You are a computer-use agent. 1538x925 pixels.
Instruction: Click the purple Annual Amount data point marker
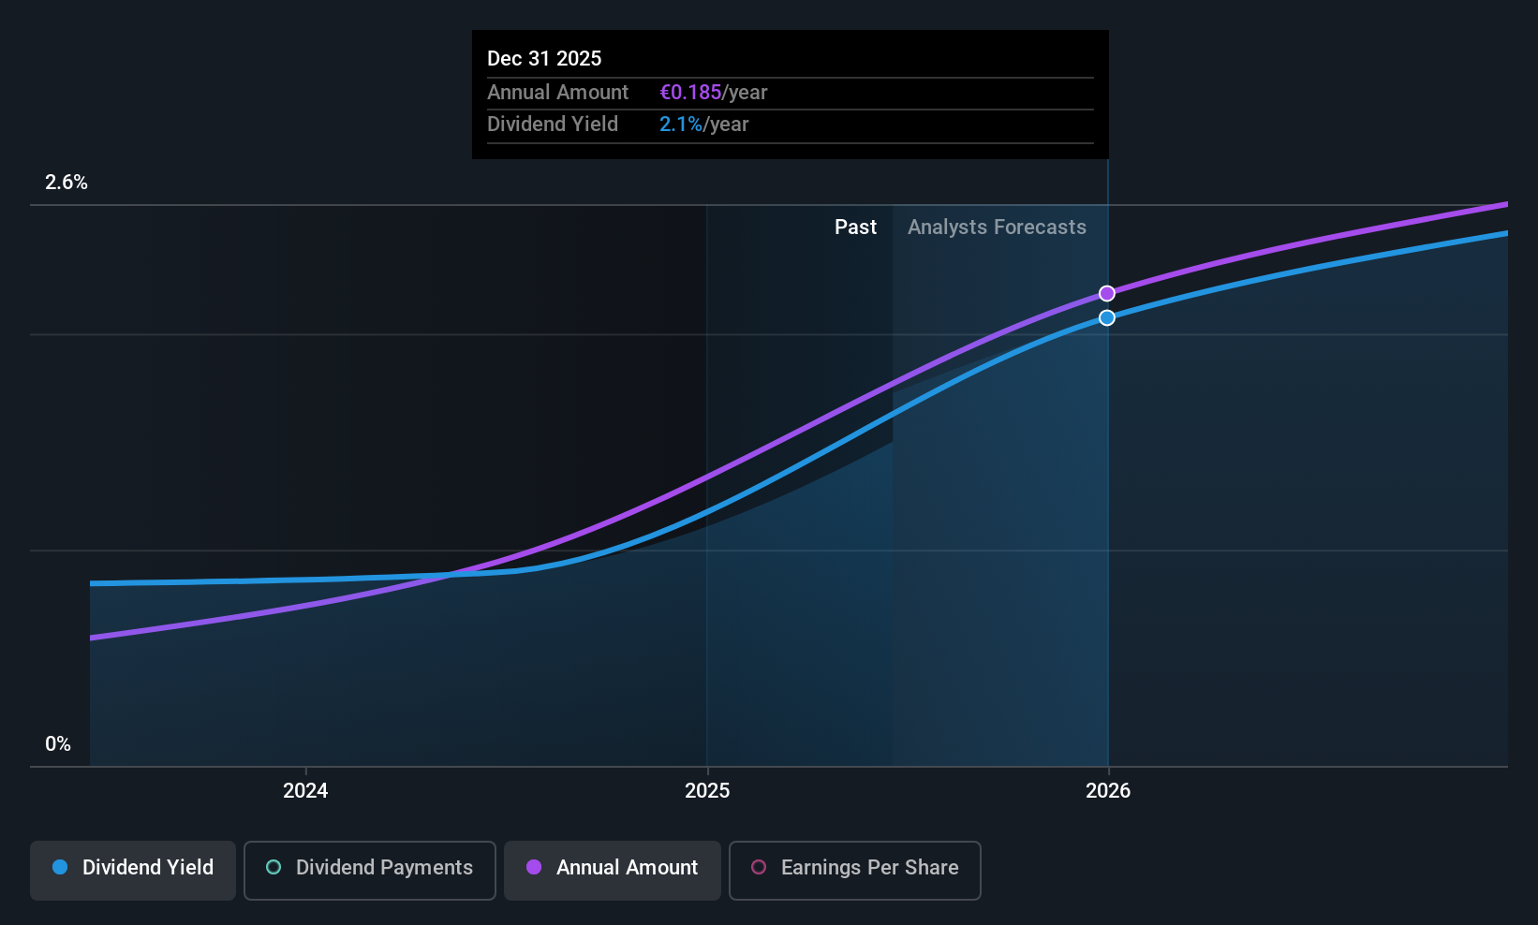tap(1107, 294)
